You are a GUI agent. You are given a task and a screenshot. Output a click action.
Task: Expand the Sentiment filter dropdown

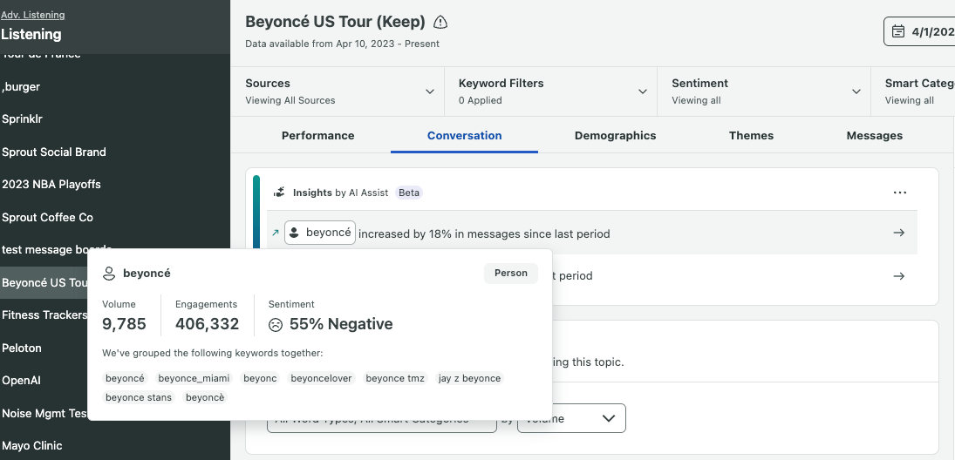point(764,91)
